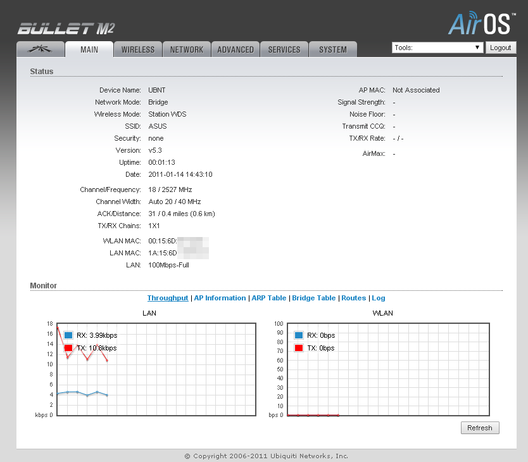Click the WLAN throughput graph
Viewport: 528px width, 462px height.
(x=388, y=369)
